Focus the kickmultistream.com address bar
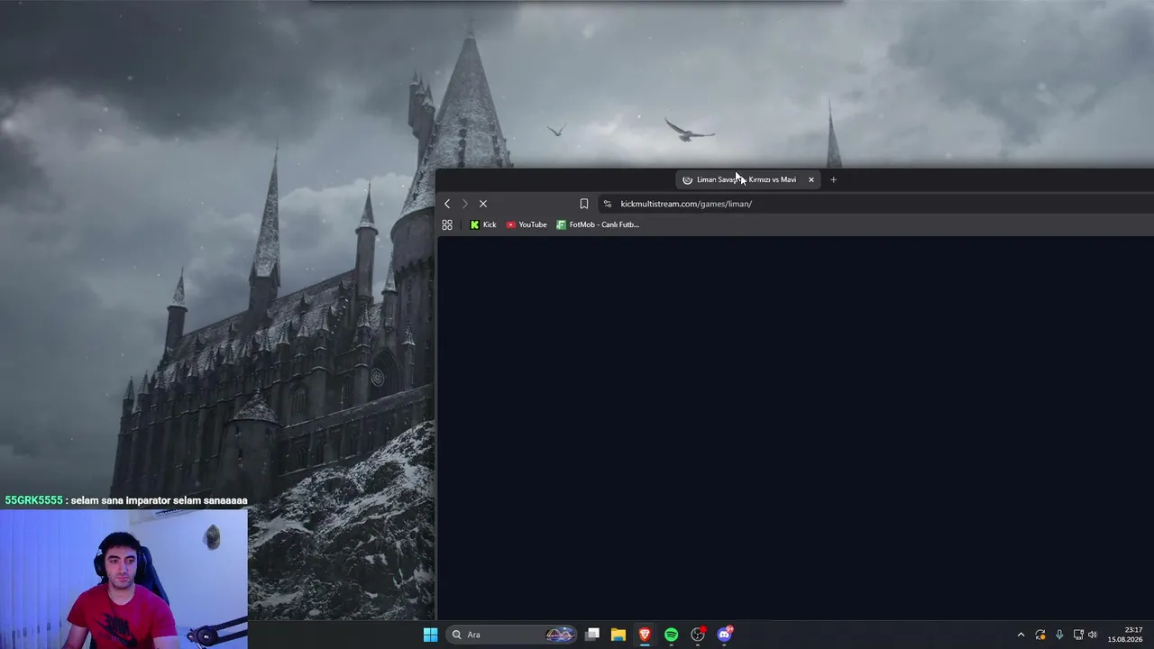 coord(875,204)
